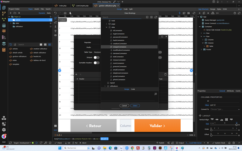Image resolution: width=242 pixels, height=151 pixels.
Task: Toggle the Sortable Headers switch
Action: [x=96, y=63]
